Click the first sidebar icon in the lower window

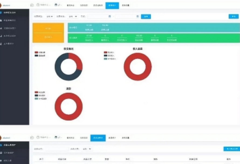1,145
